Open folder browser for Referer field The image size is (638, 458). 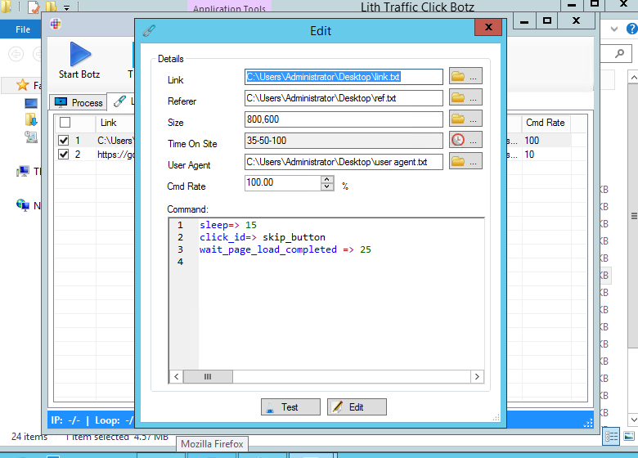click(x=465, y=98)
